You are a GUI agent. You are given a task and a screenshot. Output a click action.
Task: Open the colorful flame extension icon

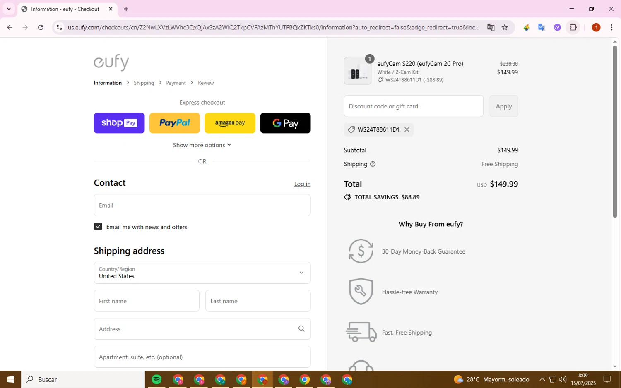point(526,27)
